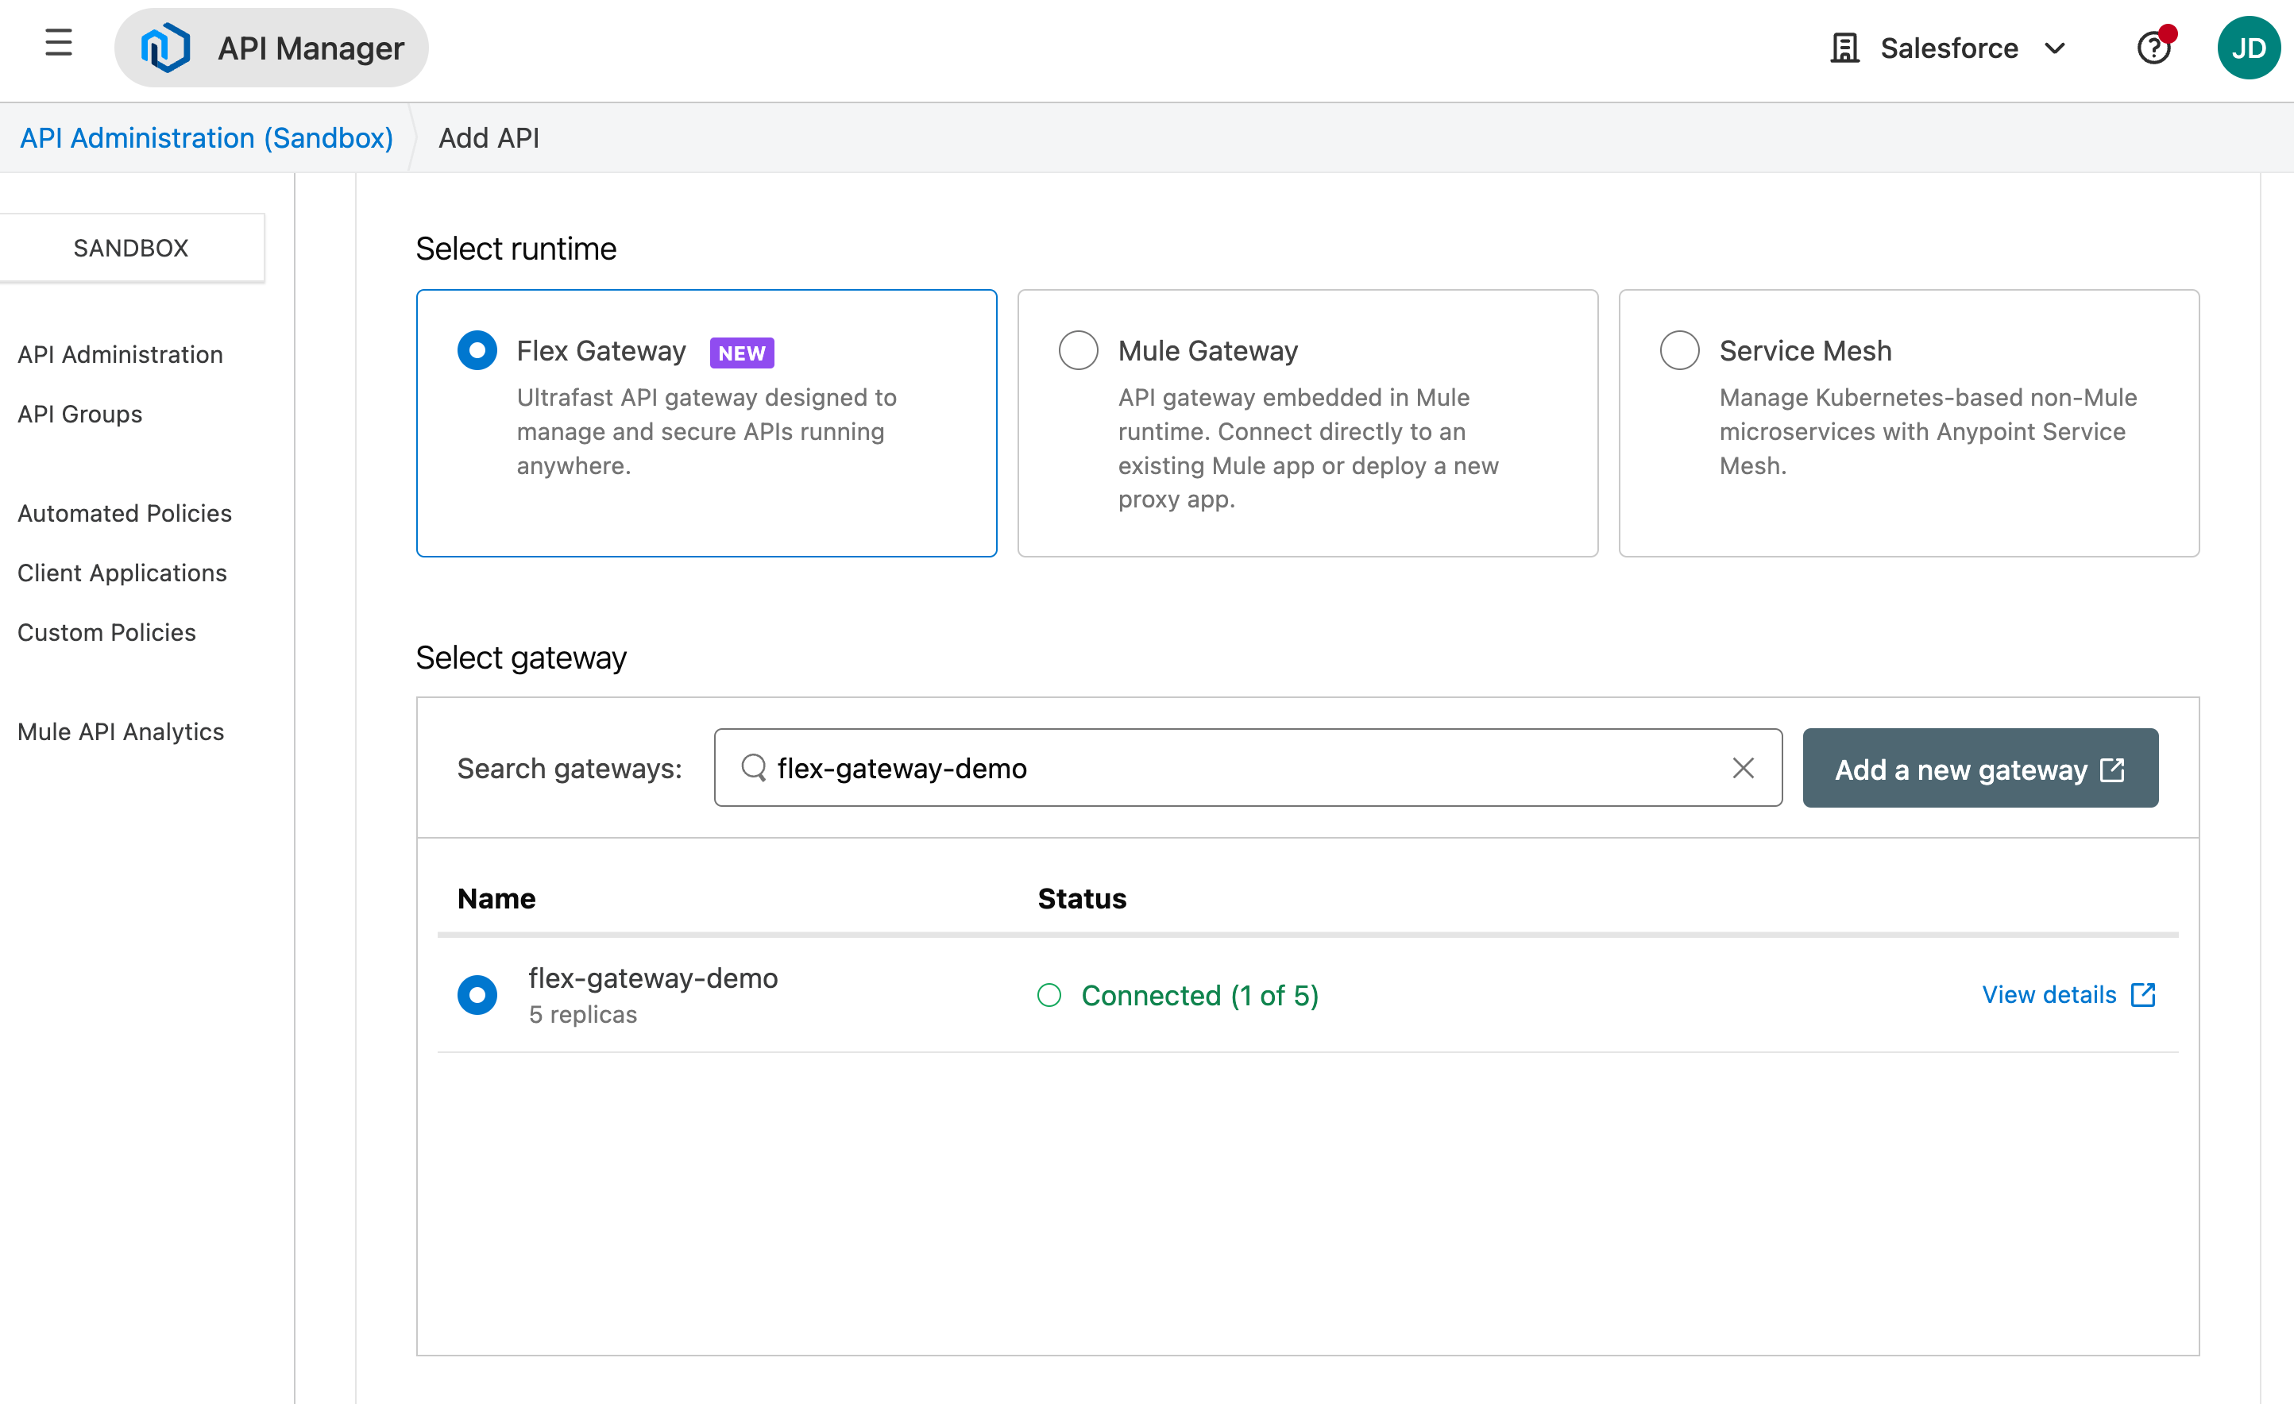Click Add a new gateway
Screen dimensions: 2294x1404
pyautogui.click(x=1979, y=768)
